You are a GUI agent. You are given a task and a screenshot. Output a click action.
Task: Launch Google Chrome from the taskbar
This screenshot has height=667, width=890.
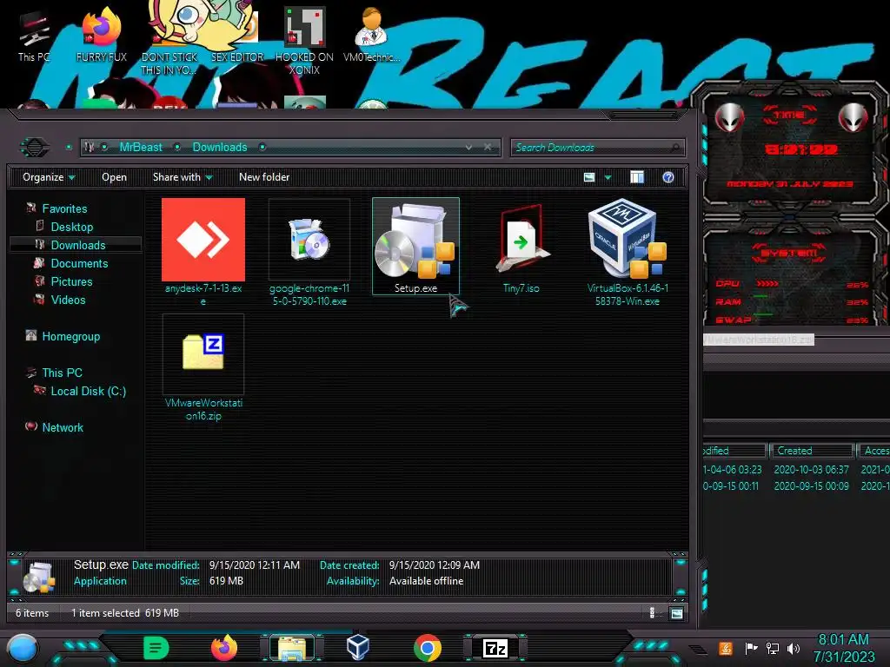[428, 648]
